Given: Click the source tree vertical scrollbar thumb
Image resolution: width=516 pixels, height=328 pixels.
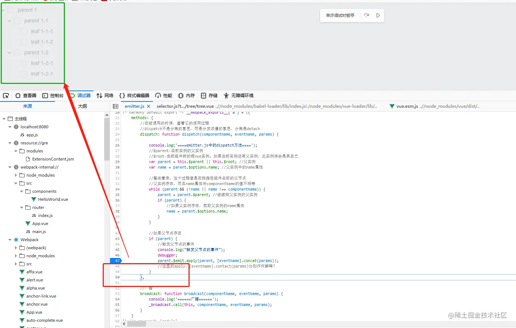Looking at the screenshot, I should coord(107,139).
